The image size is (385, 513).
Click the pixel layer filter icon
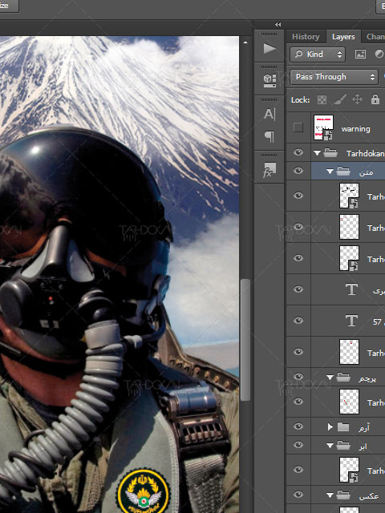click(x=360, y=54)
